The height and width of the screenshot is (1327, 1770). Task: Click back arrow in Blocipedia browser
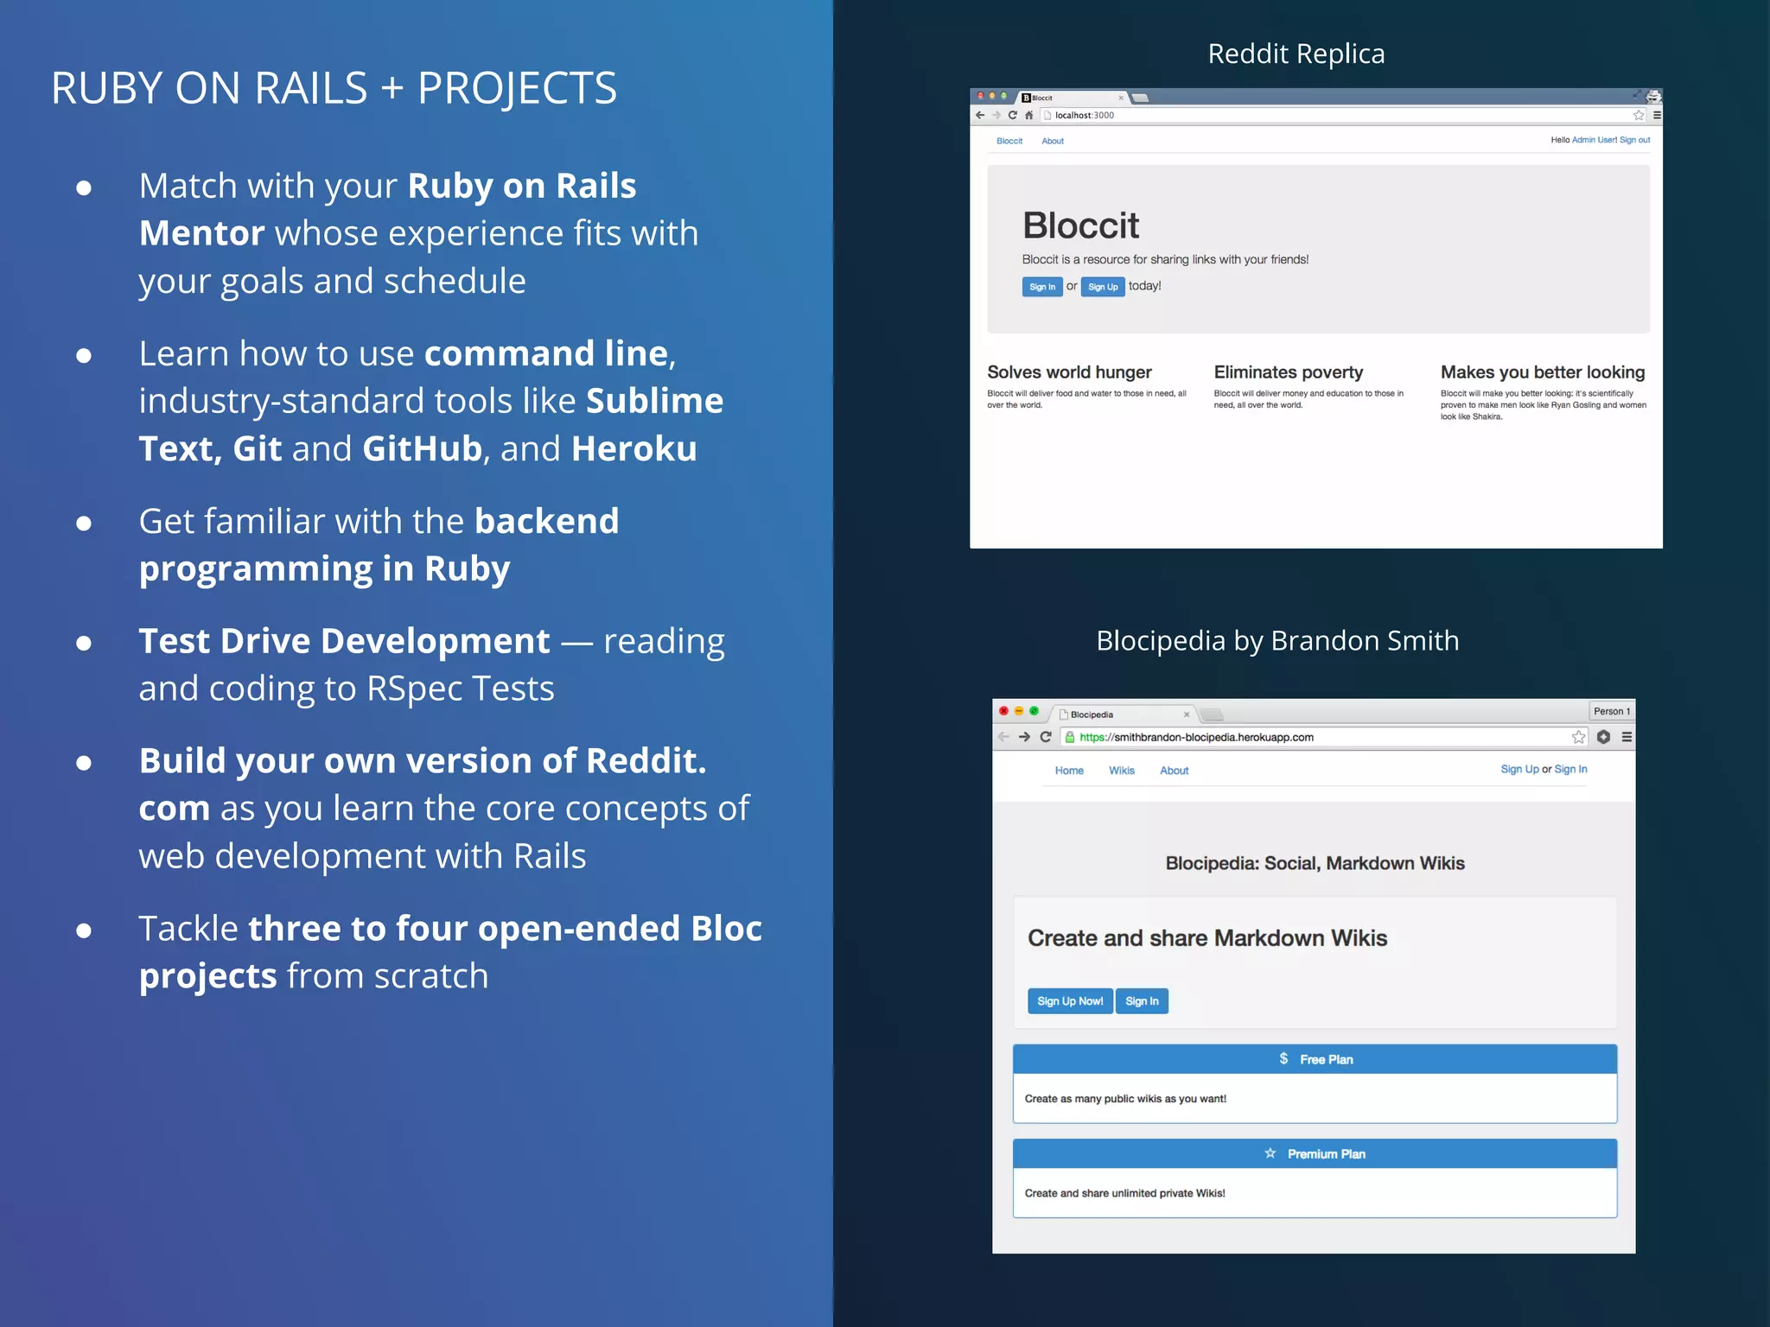[x=1003, y=737]
